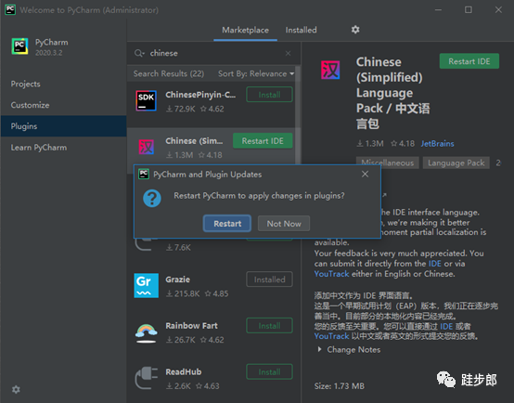Image resolution: width=514 pixels, height=403 pixels.
Task: Select the ChinesePinyin SDK plugin icon
Action: pyautogui.click(x=146, y=100)
